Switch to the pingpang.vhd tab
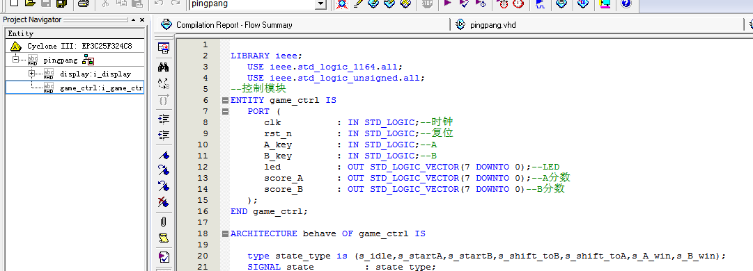Screen dimensions: 753x271 click(493, 25)
